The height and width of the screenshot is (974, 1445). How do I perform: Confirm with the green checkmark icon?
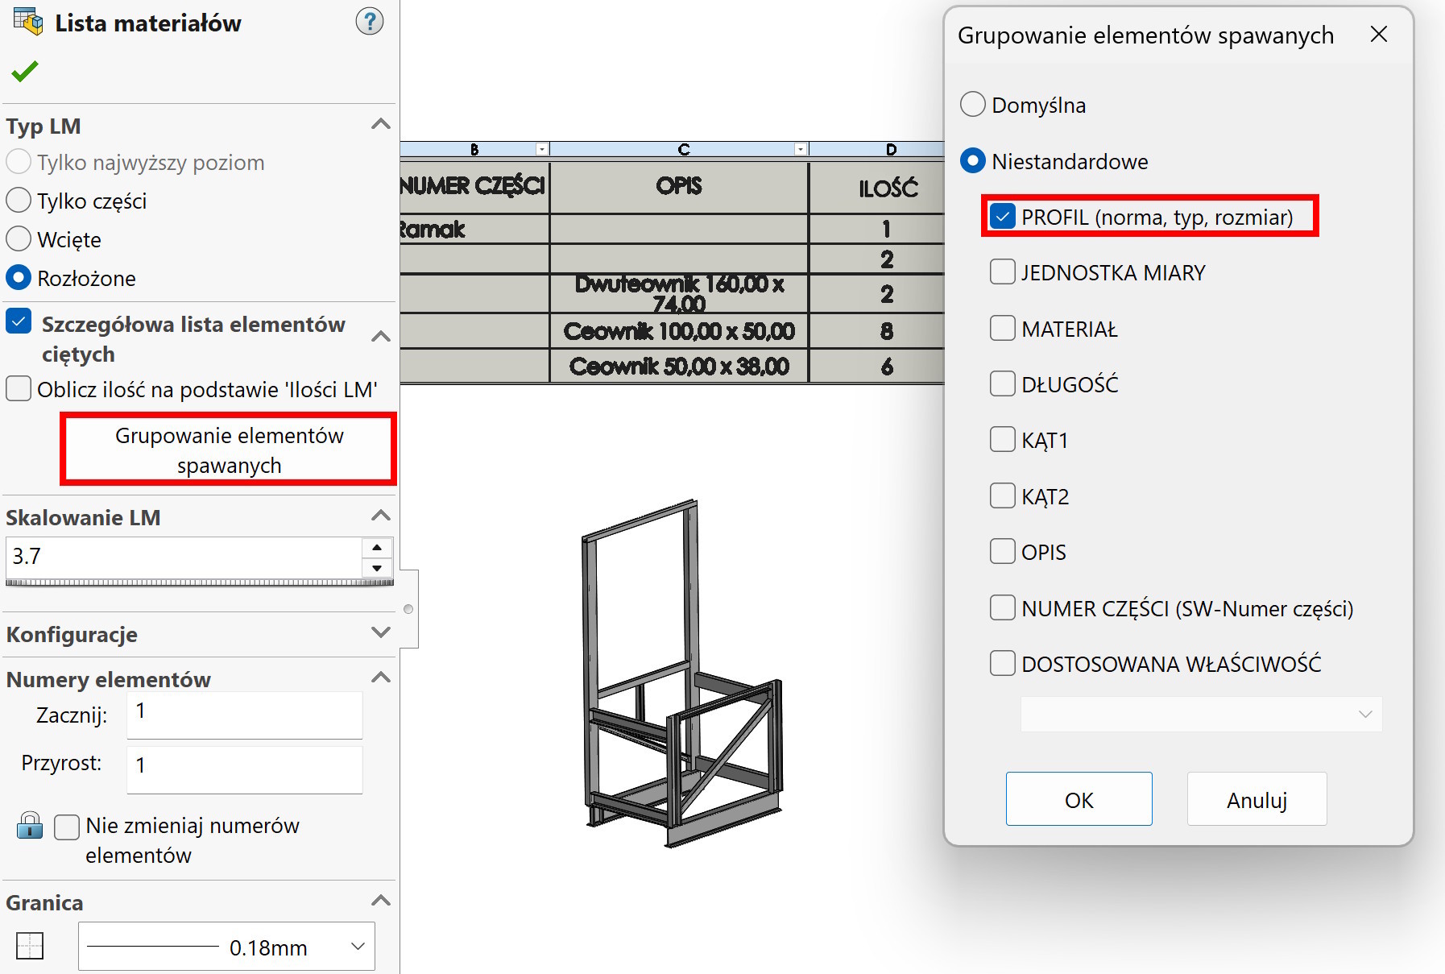(x=25, y=72)
